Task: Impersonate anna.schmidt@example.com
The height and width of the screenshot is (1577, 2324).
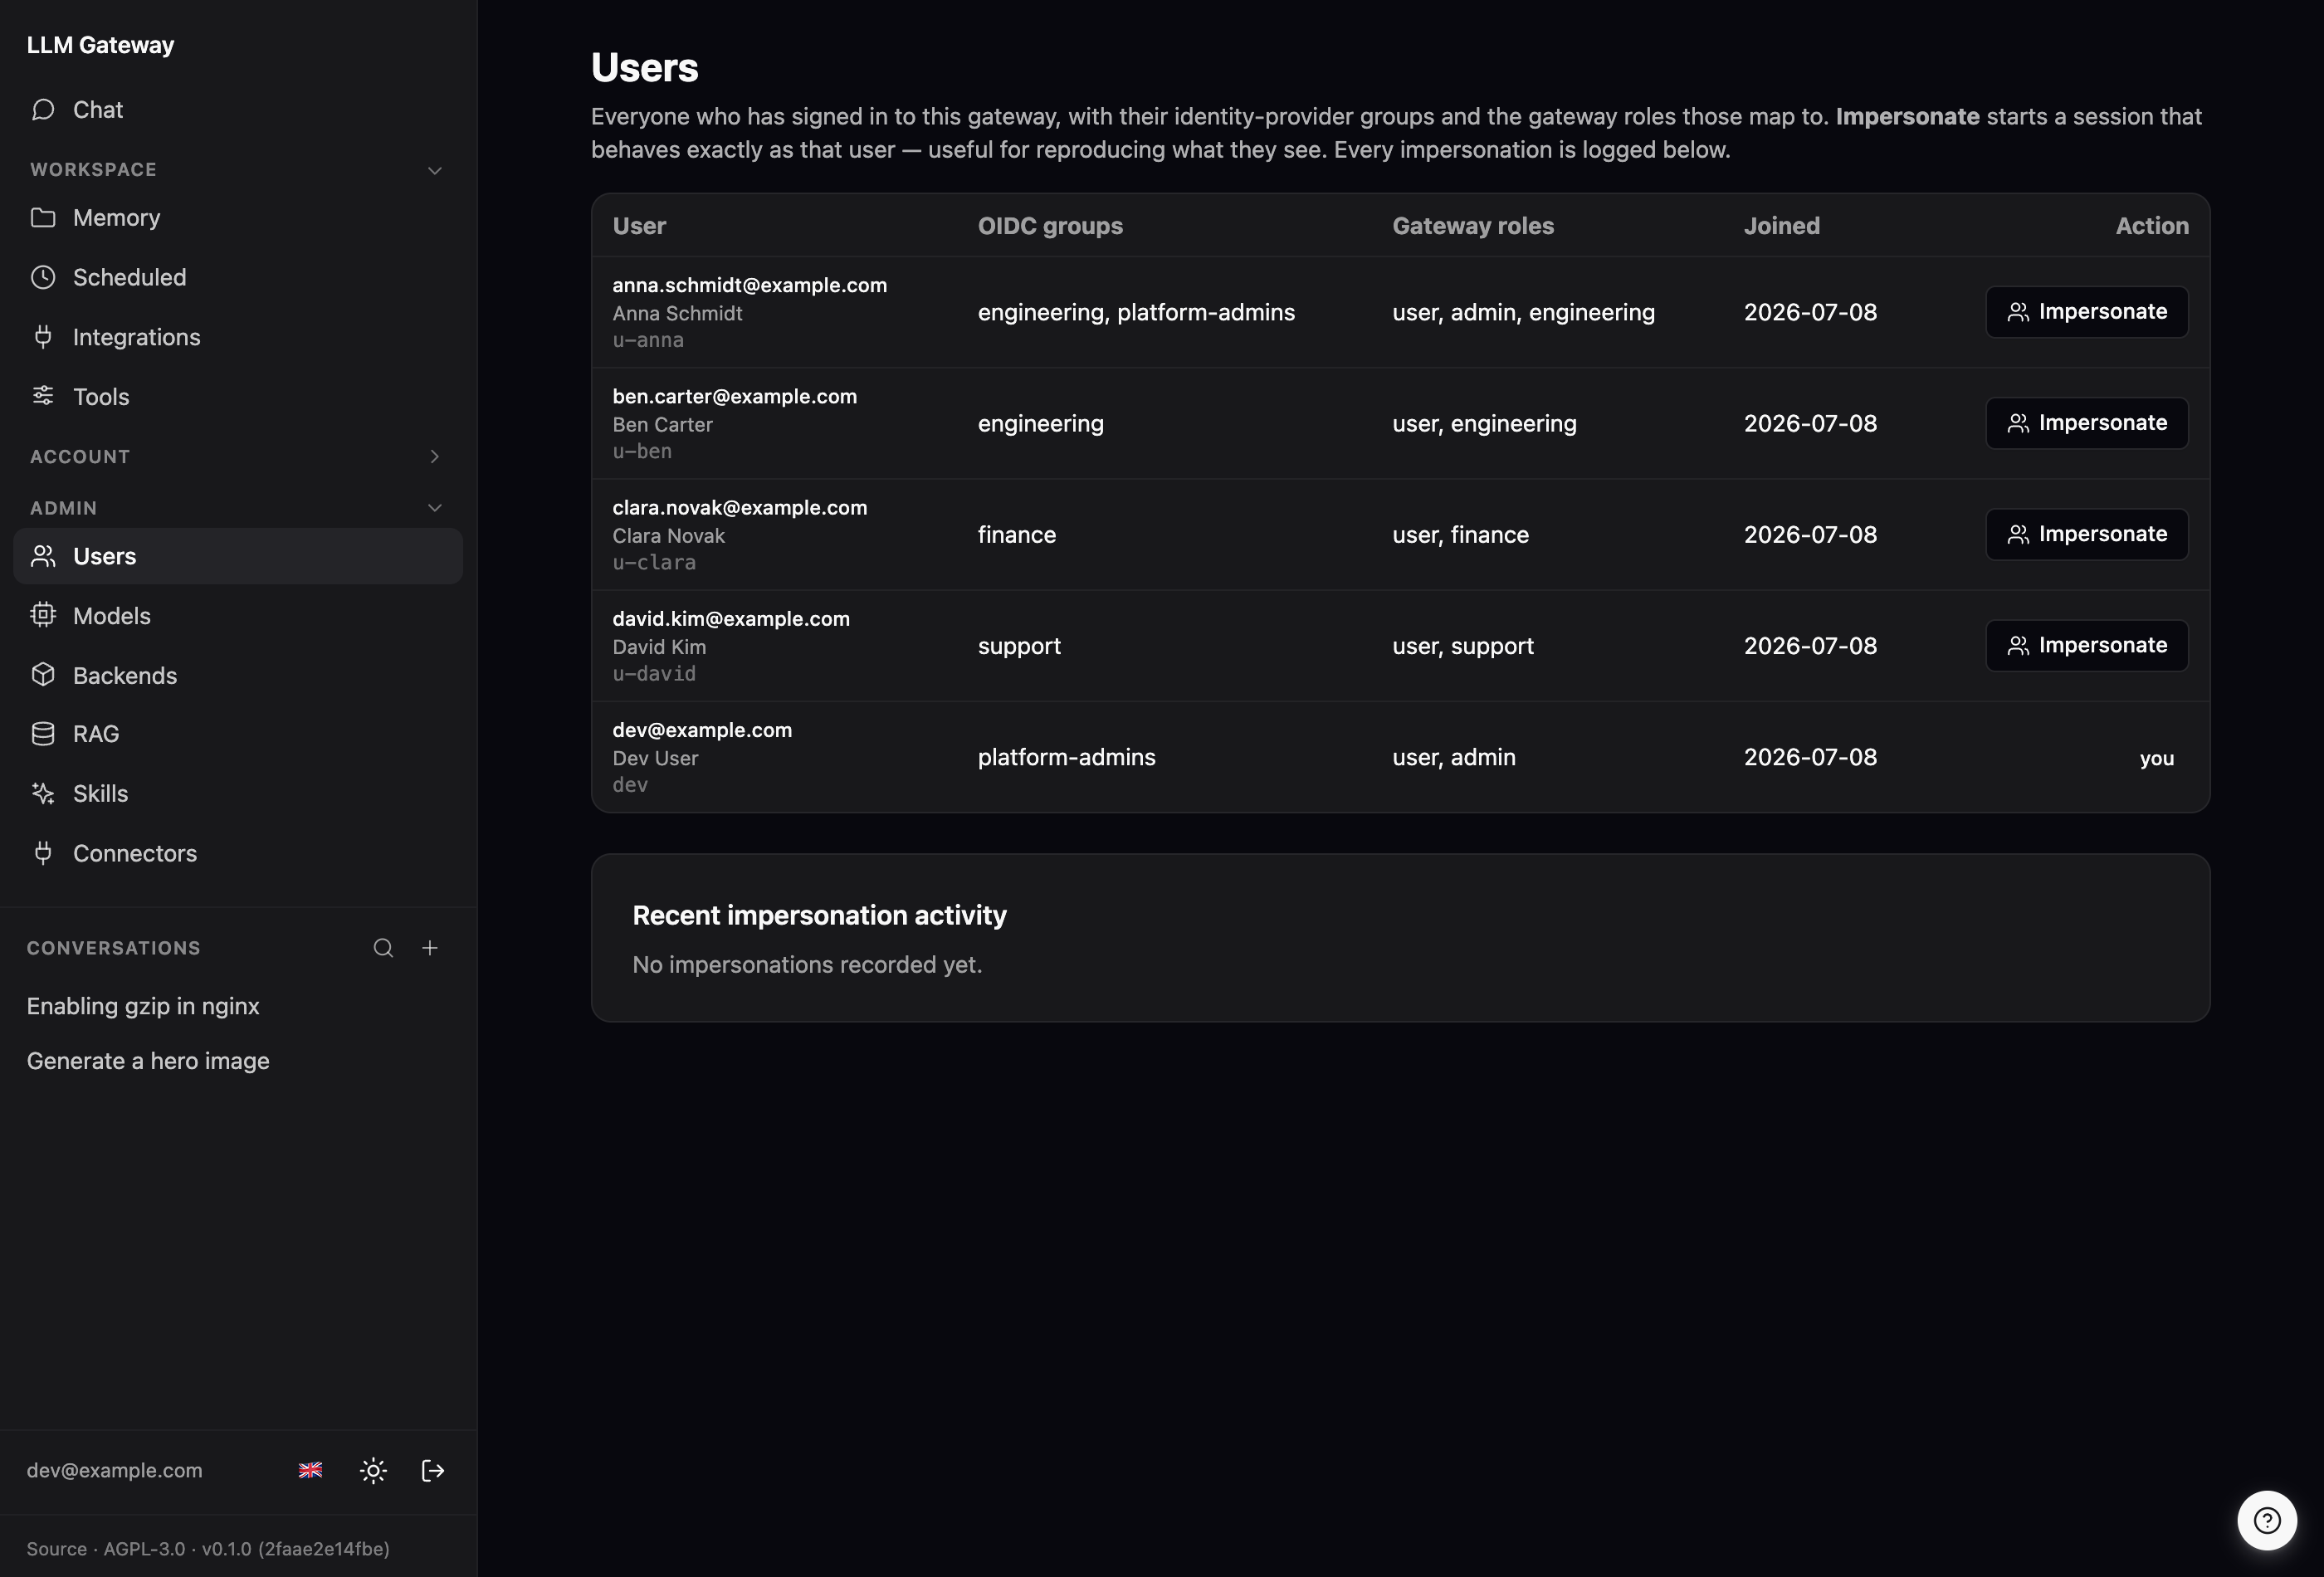Action: tap(2087, 312)
